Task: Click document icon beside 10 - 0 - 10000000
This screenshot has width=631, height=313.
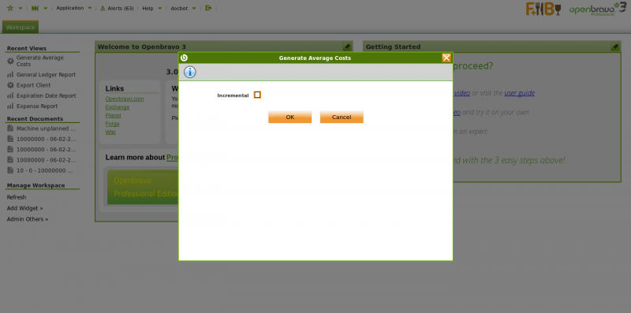Action: click(x=10, y=170)
